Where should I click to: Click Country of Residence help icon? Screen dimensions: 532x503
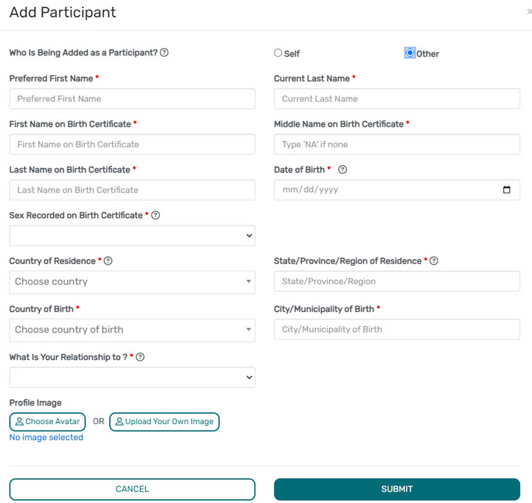(108, 261)
